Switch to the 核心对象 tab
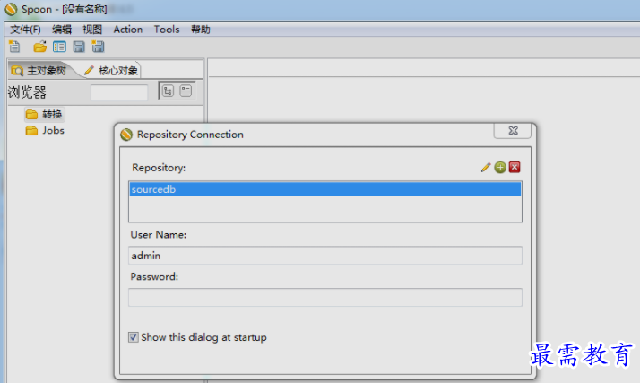This screenshot has height=383, width=640. click(111, 71)
